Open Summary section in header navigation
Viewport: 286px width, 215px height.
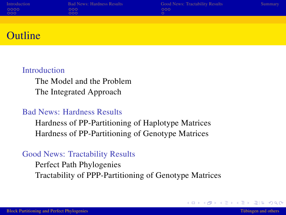[270, 4]
